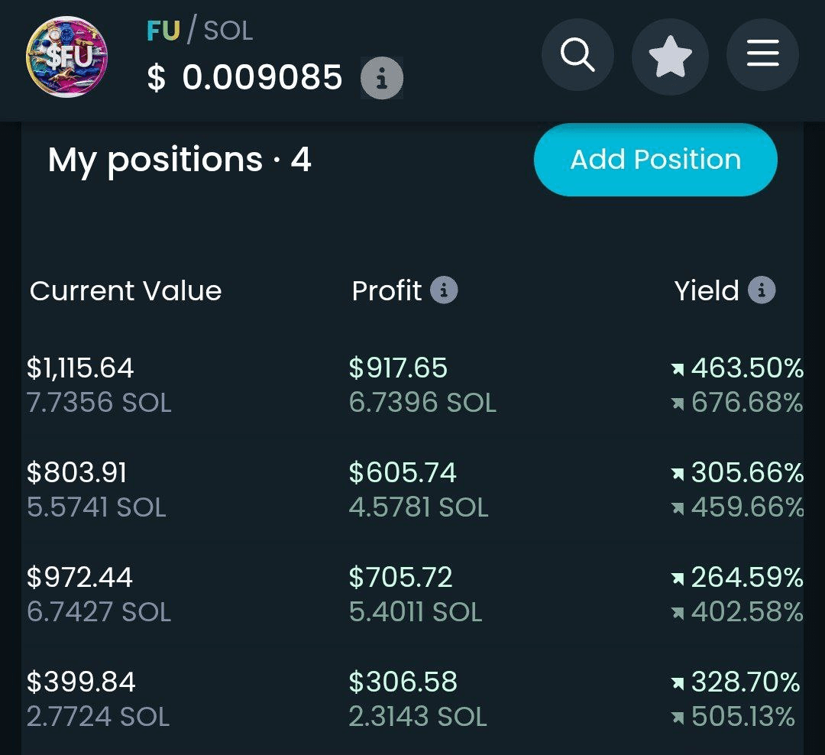
Task: Click the FU / SOL pair label
Action: 199,31
